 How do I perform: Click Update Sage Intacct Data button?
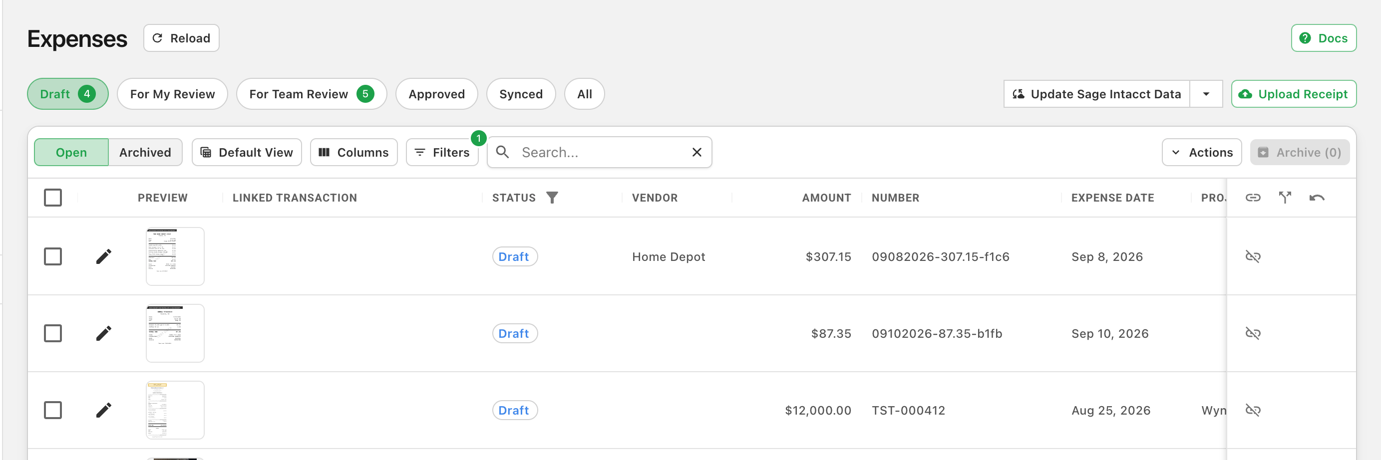pyautogui.click(x=1096, y=94)
